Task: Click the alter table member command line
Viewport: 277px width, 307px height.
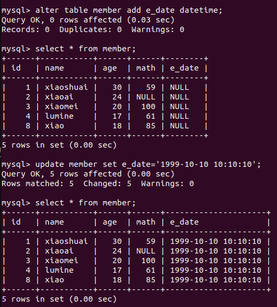Action: pyautogui.click(x=112, y=10)
